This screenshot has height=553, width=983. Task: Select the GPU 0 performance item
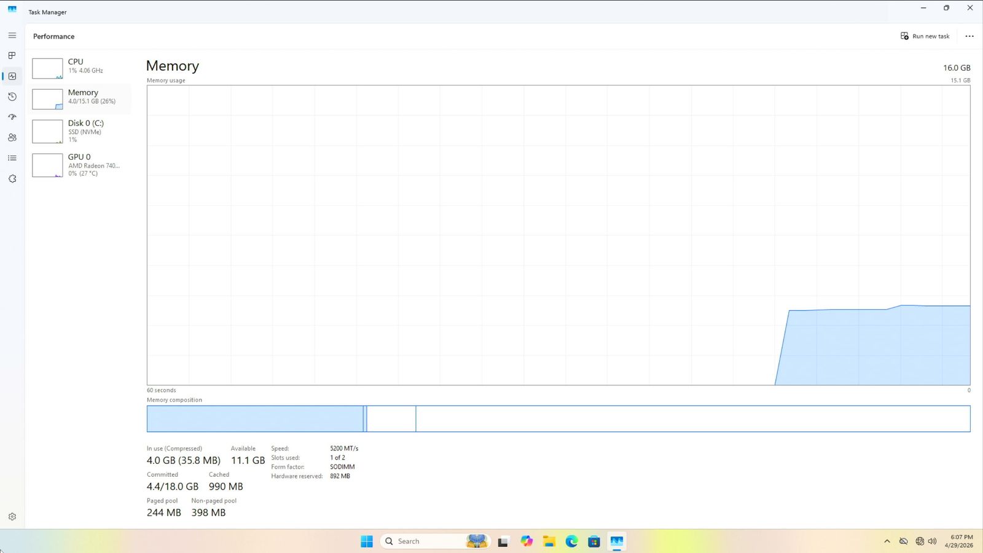point(81,165)
